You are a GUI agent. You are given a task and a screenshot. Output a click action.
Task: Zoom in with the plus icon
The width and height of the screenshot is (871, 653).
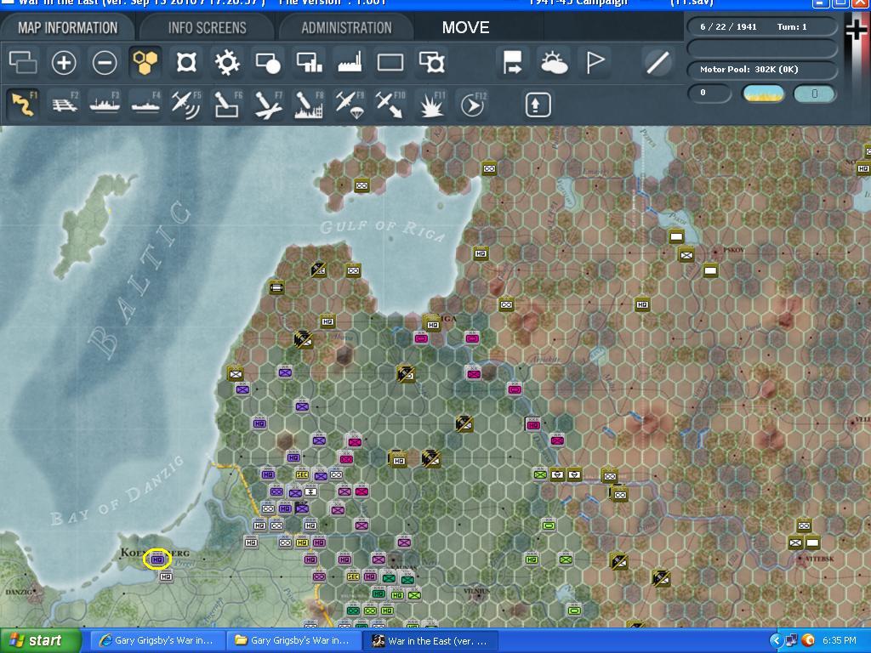coord(64,62)
